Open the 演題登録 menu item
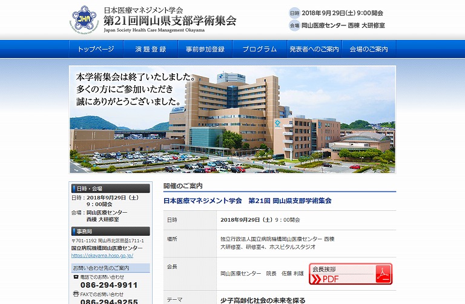 click(x=150, y=49)
